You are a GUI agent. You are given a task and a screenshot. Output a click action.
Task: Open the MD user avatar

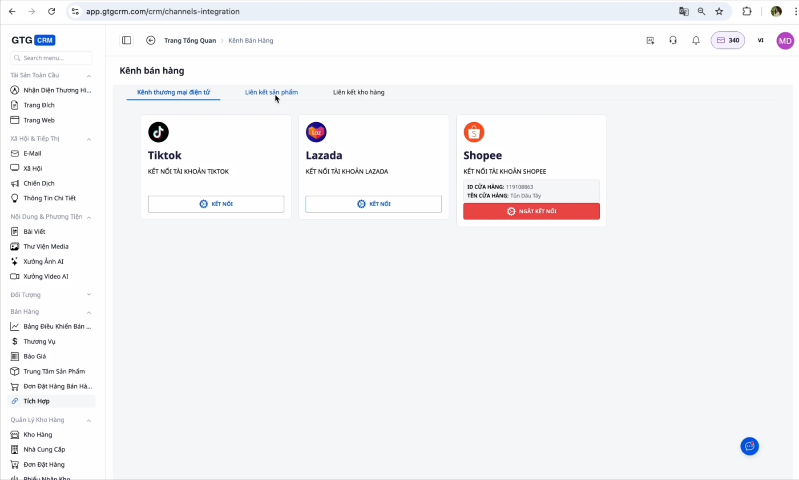pos(785,40)
